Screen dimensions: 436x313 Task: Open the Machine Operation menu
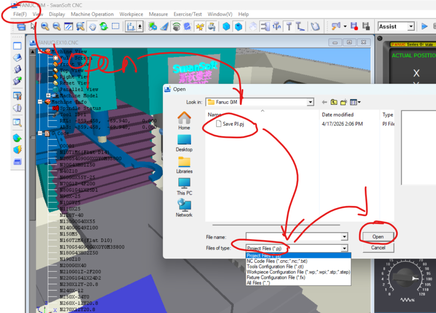coord(92,14)
